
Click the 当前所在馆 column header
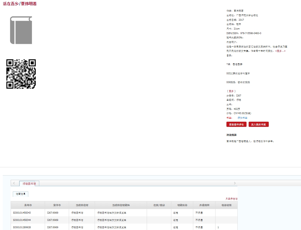(x=82, y=205)
